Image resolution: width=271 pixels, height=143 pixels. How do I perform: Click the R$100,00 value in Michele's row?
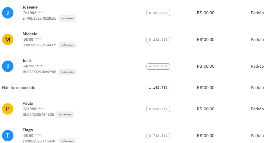(x=206, y=40)
